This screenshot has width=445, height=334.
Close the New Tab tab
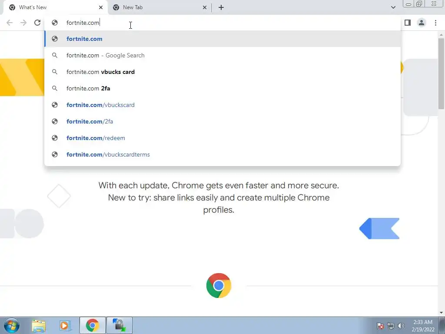tap(205, 7)
